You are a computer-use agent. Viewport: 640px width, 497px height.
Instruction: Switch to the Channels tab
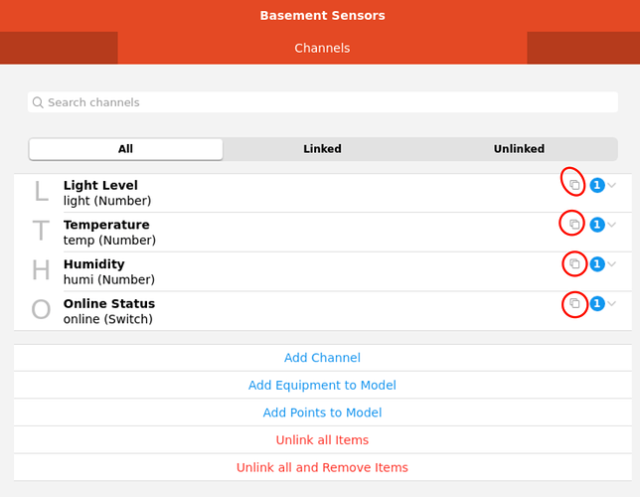[x=322, y=48]
